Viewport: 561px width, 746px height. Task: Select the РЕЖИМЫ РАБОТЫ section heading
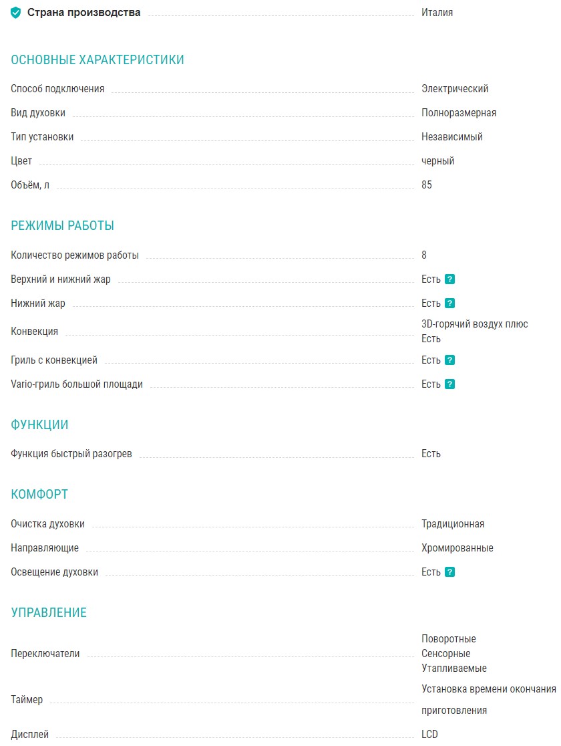point(63,225)
